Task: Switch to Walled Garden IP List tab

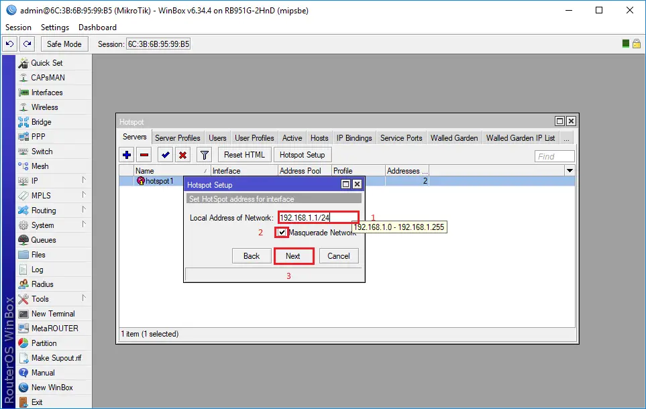Action: click(521, 138)
